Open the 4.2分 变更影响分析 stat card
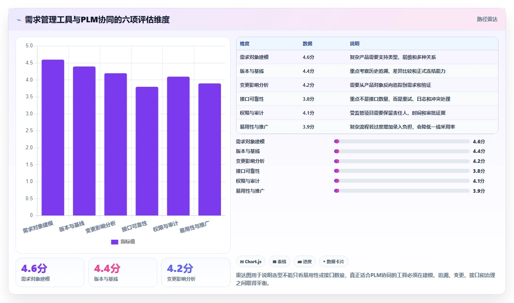 pos(195,272)
